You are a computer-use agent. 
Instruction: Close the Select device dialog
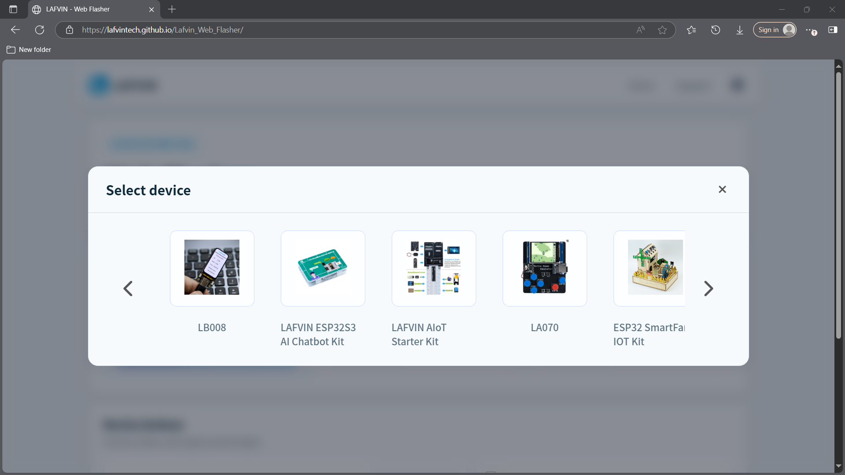pos(722,189)
